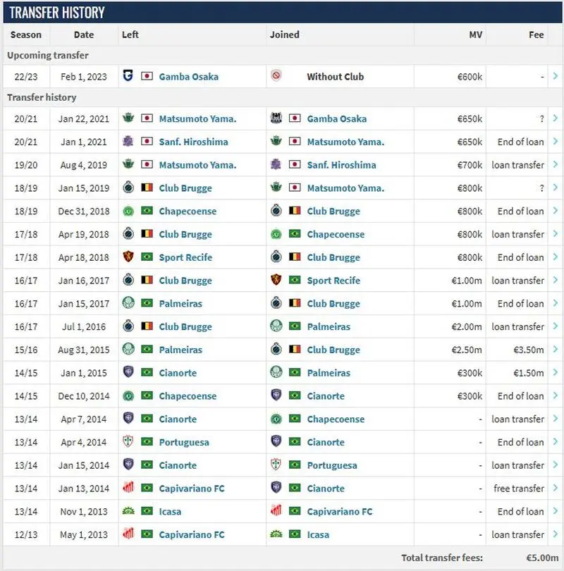Click the Season column header
The height and width of the screenshot is (571, 564).
(26, 35)
